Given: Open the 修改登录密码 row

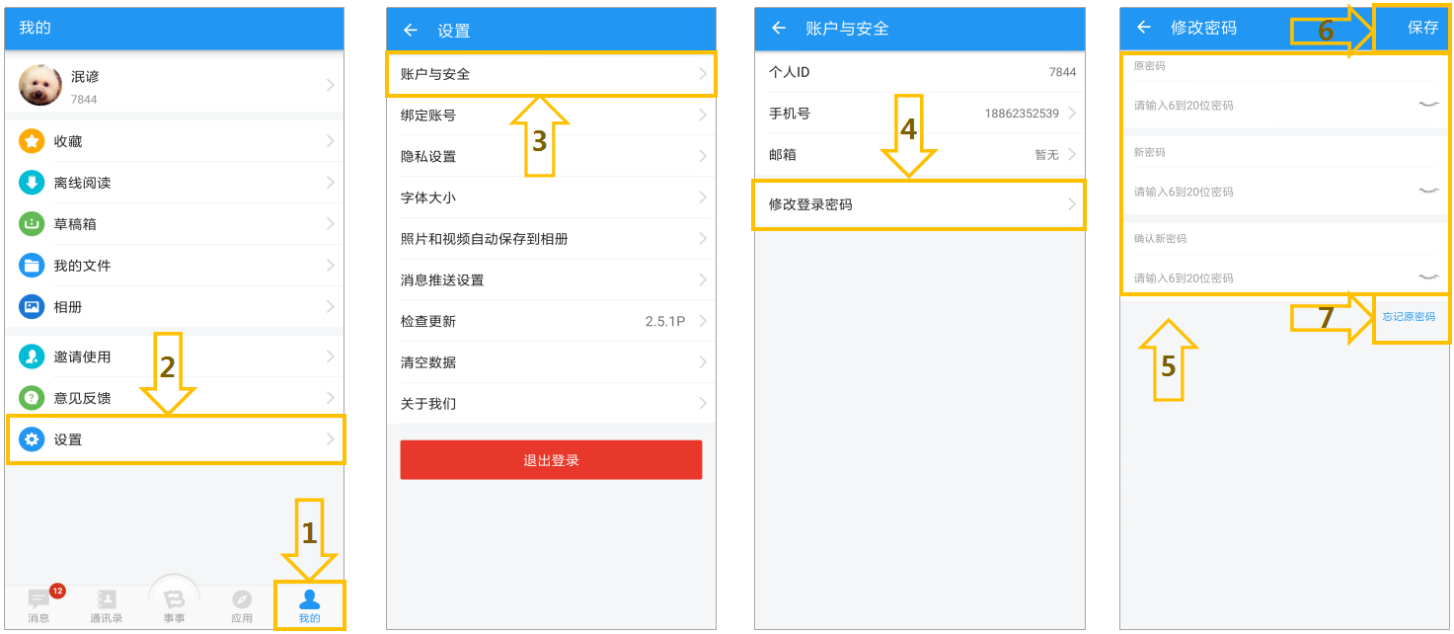Looking at the screenshot, I should coord(919,204).
